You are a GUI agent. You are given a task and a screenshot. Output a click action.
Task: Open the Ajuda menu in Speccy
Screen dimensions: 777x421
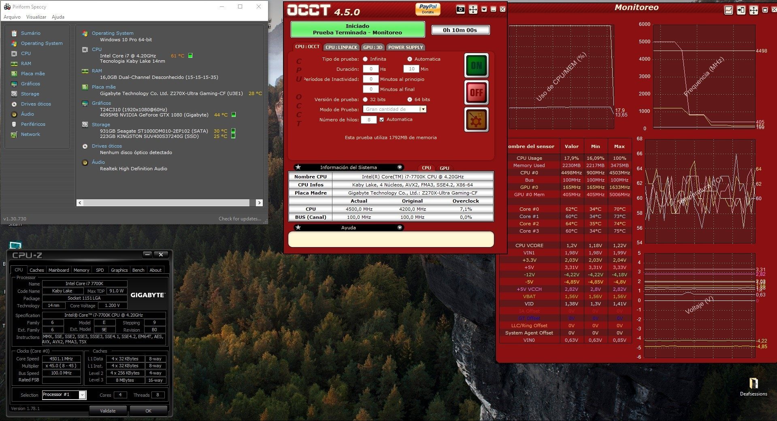tap(58, 17)
